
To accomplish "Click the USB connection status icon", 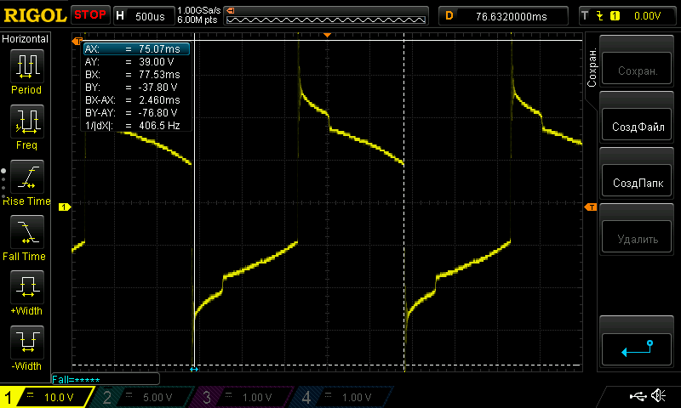I will pos(638,396).
